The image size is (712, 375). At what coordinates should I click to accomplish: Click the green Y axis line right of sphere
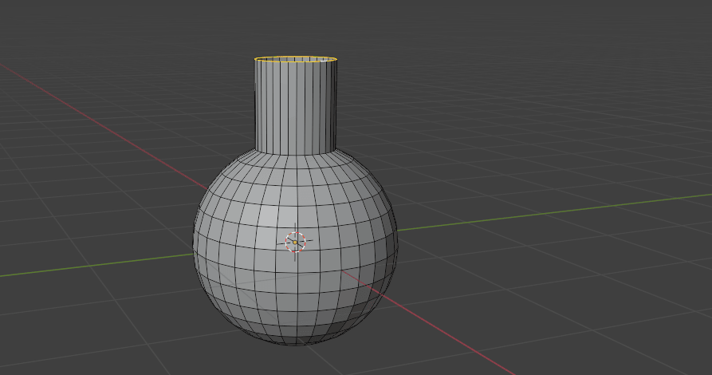558,211
